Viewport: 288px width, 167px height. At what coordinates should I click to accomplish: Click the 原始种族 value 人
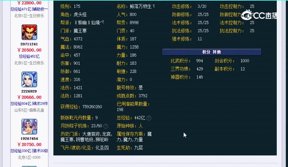pos(141,126)
